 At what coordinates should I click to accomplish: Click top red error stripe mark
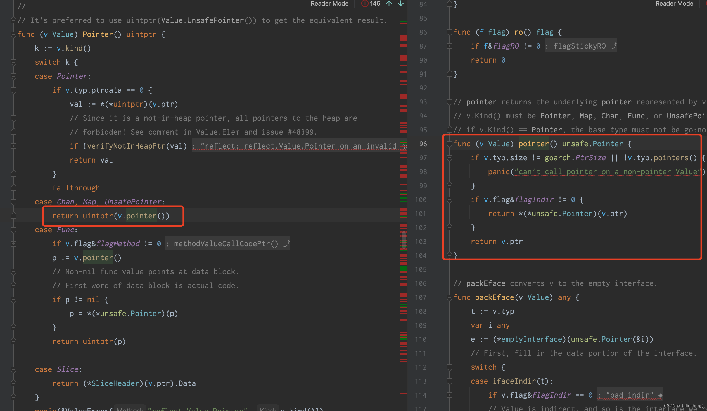404,23
